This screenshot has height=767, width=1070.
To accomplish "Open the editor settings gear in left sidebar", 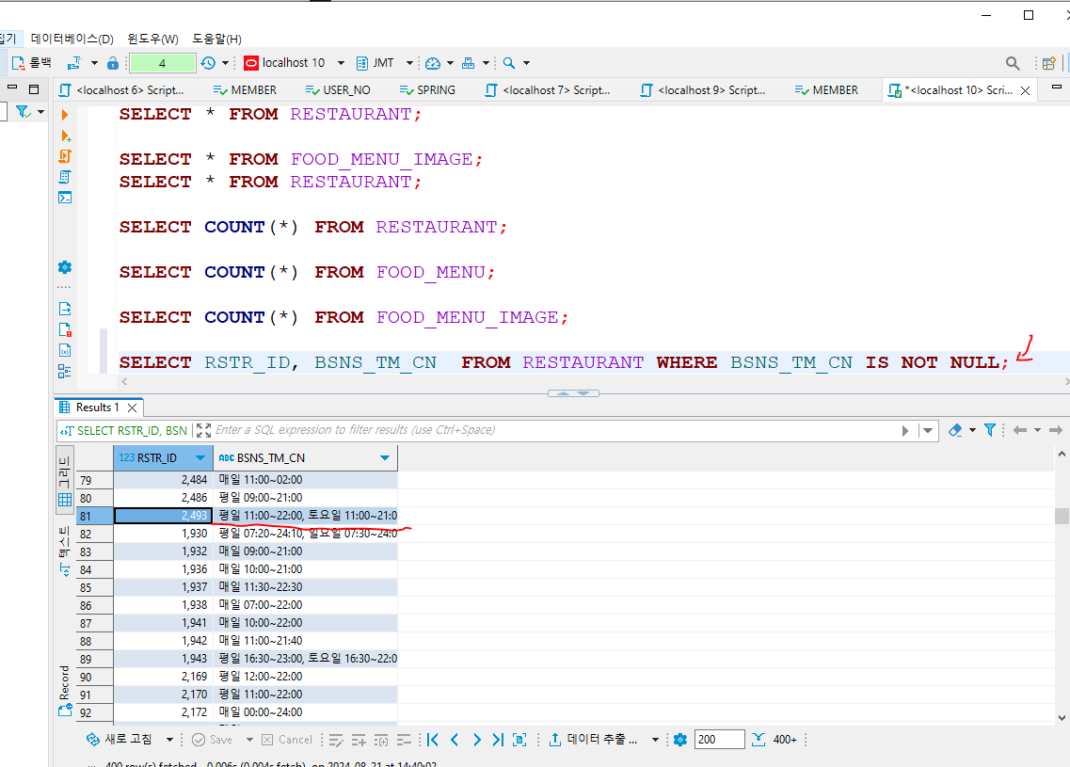I will 65,267.
